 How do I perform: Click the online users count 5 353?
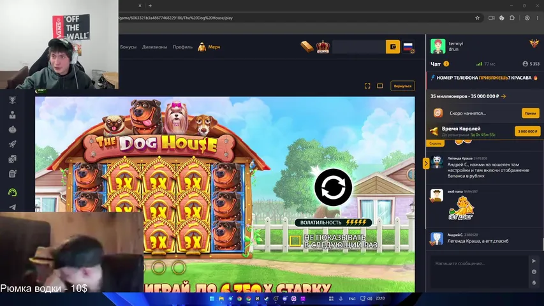pos(531,64)
